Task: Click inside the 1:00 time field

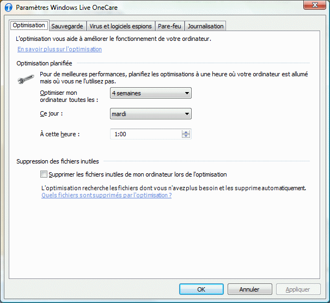Action: pos(144,134)
